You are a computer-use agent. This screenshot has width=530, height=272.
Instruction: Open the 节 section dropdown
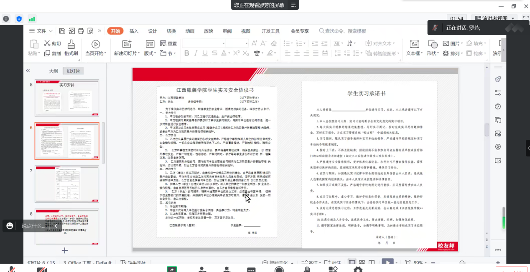(x=168, y=53)
